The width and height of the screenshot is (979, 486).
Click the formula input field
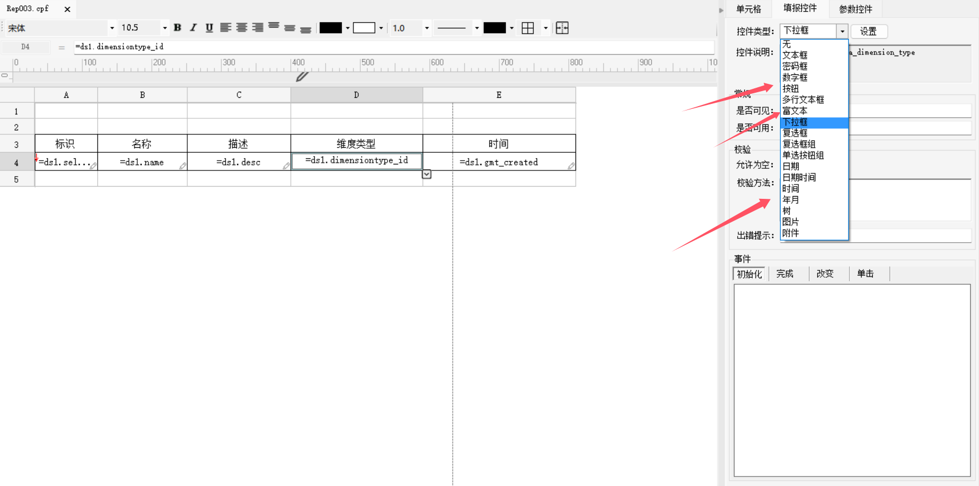[x=394, y=47]
